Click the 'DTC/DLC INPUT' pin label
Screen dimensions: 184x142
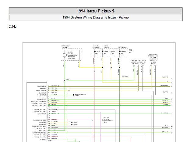[41, 91]
